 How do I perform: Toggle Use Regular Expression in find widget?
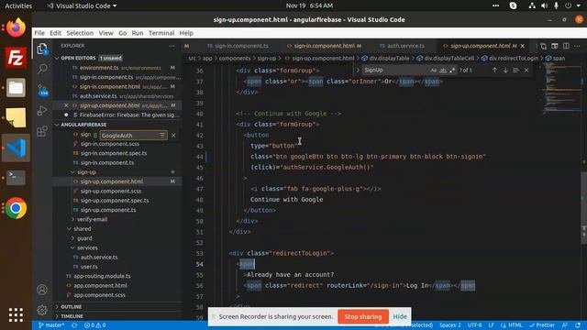(x=452, y=71)
